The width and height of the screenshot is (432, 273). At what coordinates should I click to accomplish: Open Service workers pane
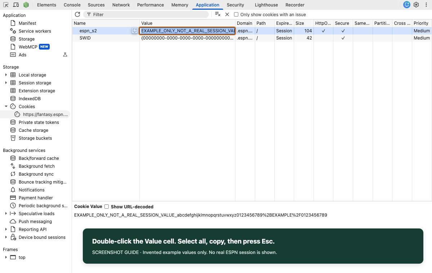[x=35, y=31]
